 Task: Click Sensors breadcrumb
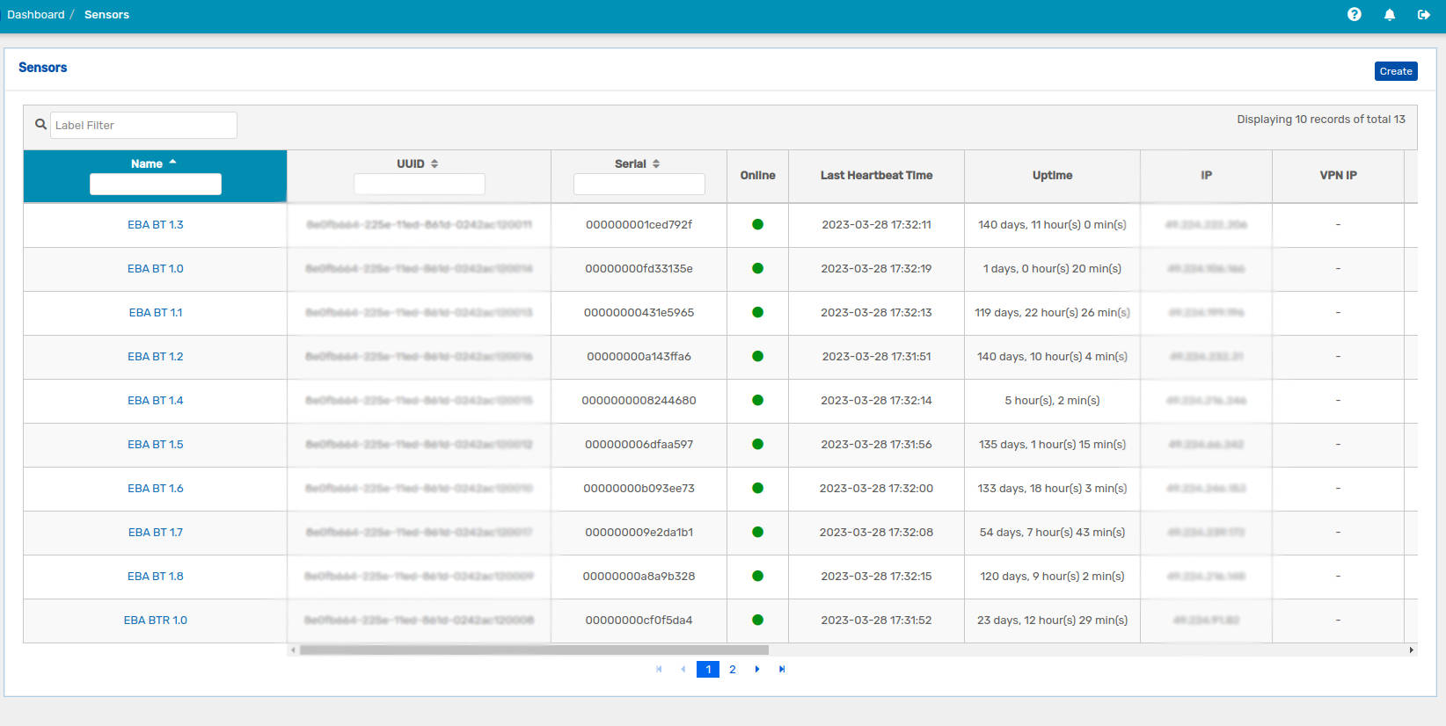106,15
